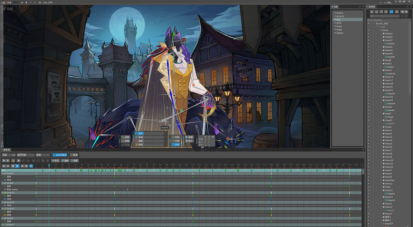Switch axes to 世界 (World)
This screenshot has height=227, width=413.
pos(176,145)
